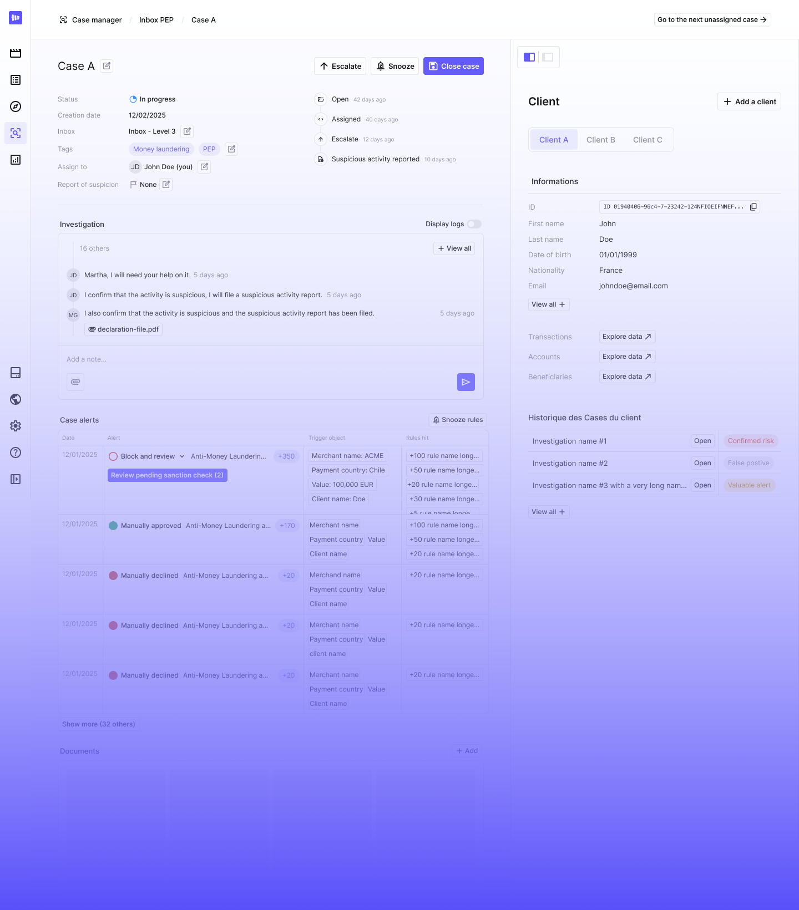Explore data for Transactions
Screen dimensions: 799x910
628,337
